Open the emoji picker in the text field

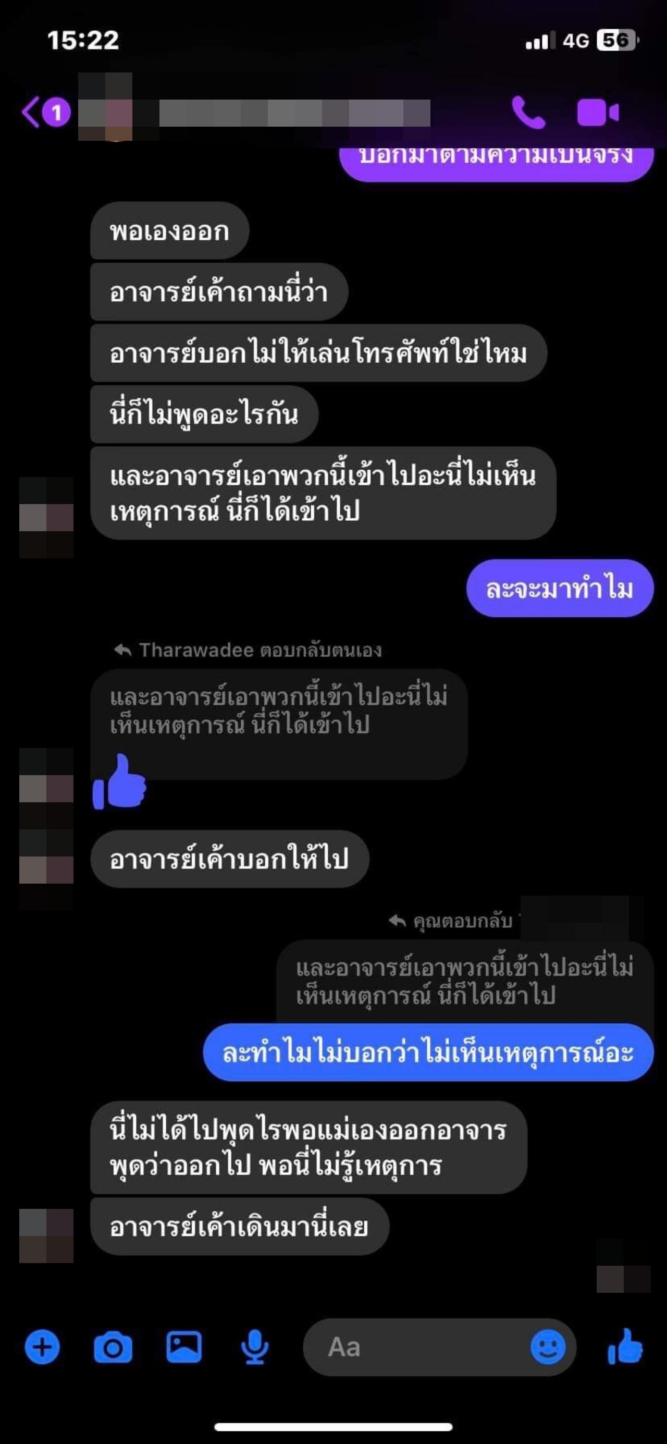coord(548,1347)
